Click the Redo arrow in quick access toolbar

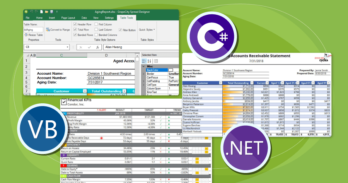click(x=36, y=12)
